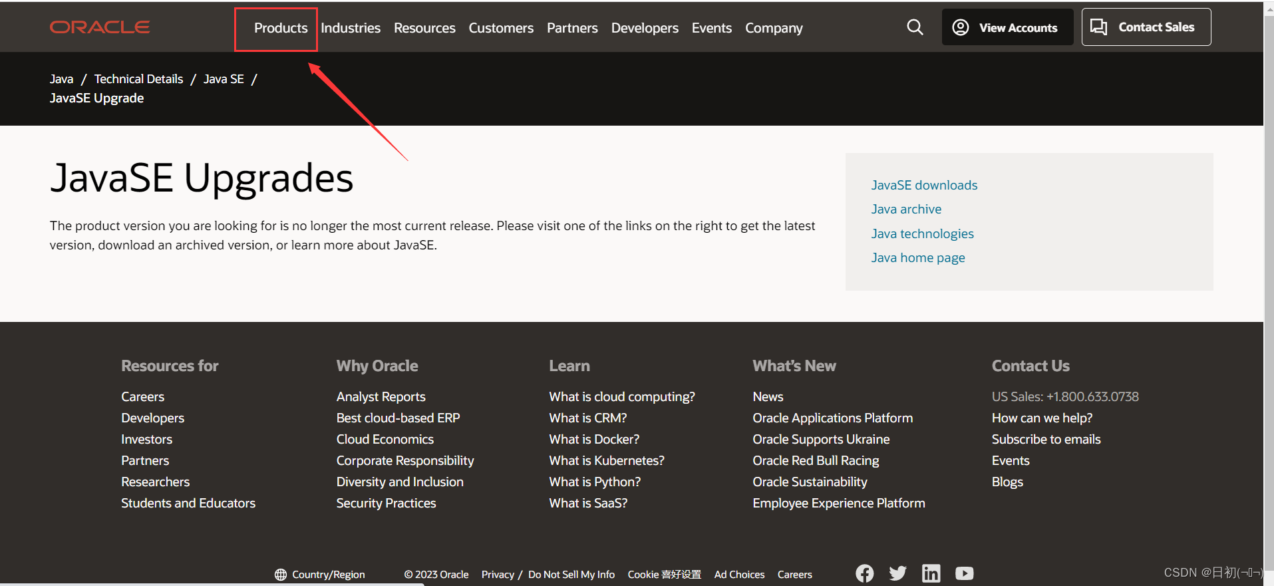Open Students and Educators link
The height and width of the screenshot is (586, 1274).
pos(188,503)
